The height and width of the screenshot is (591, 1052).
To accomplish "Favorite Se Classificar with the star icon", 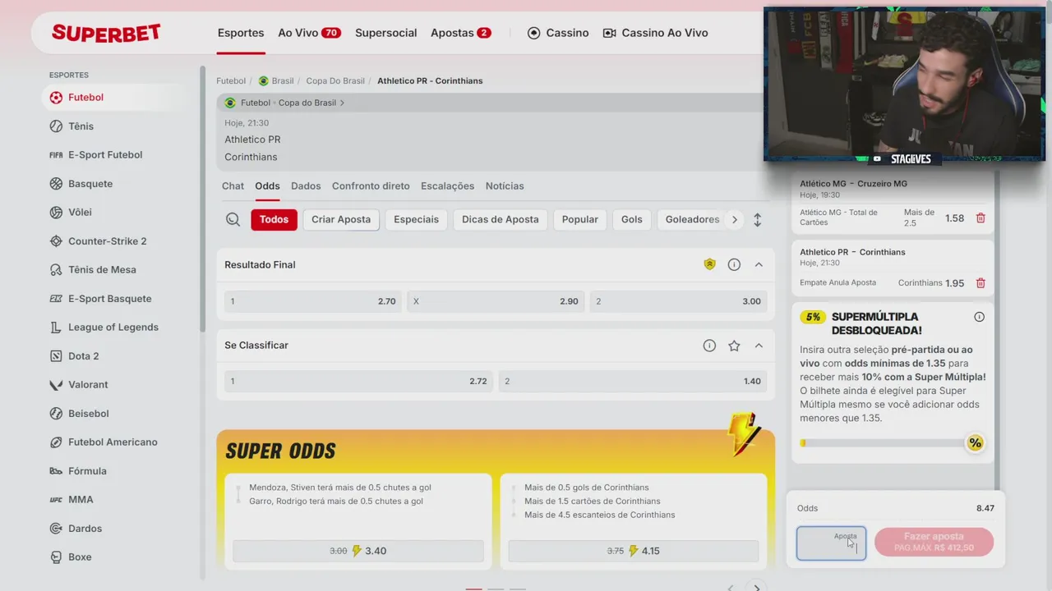I will click(734, 346).
